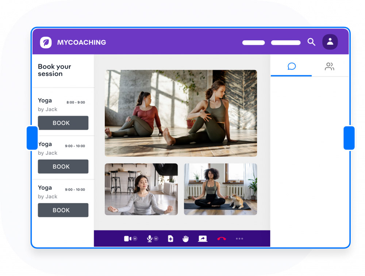The image size is (365, 276).
Task: Click the first white header placeholder link
Action: (254, 43)
